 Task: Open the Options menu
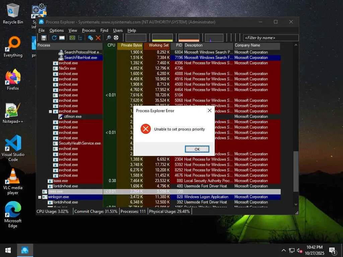pyautogui.click(x=56, y=30)
